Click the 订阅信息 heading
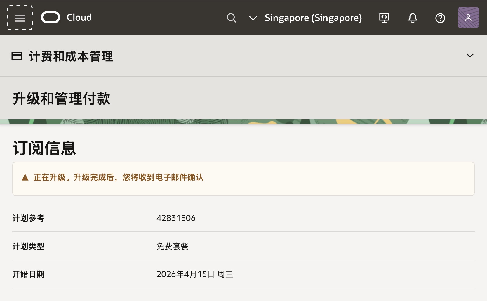487x301 pixels. [44, 148]
